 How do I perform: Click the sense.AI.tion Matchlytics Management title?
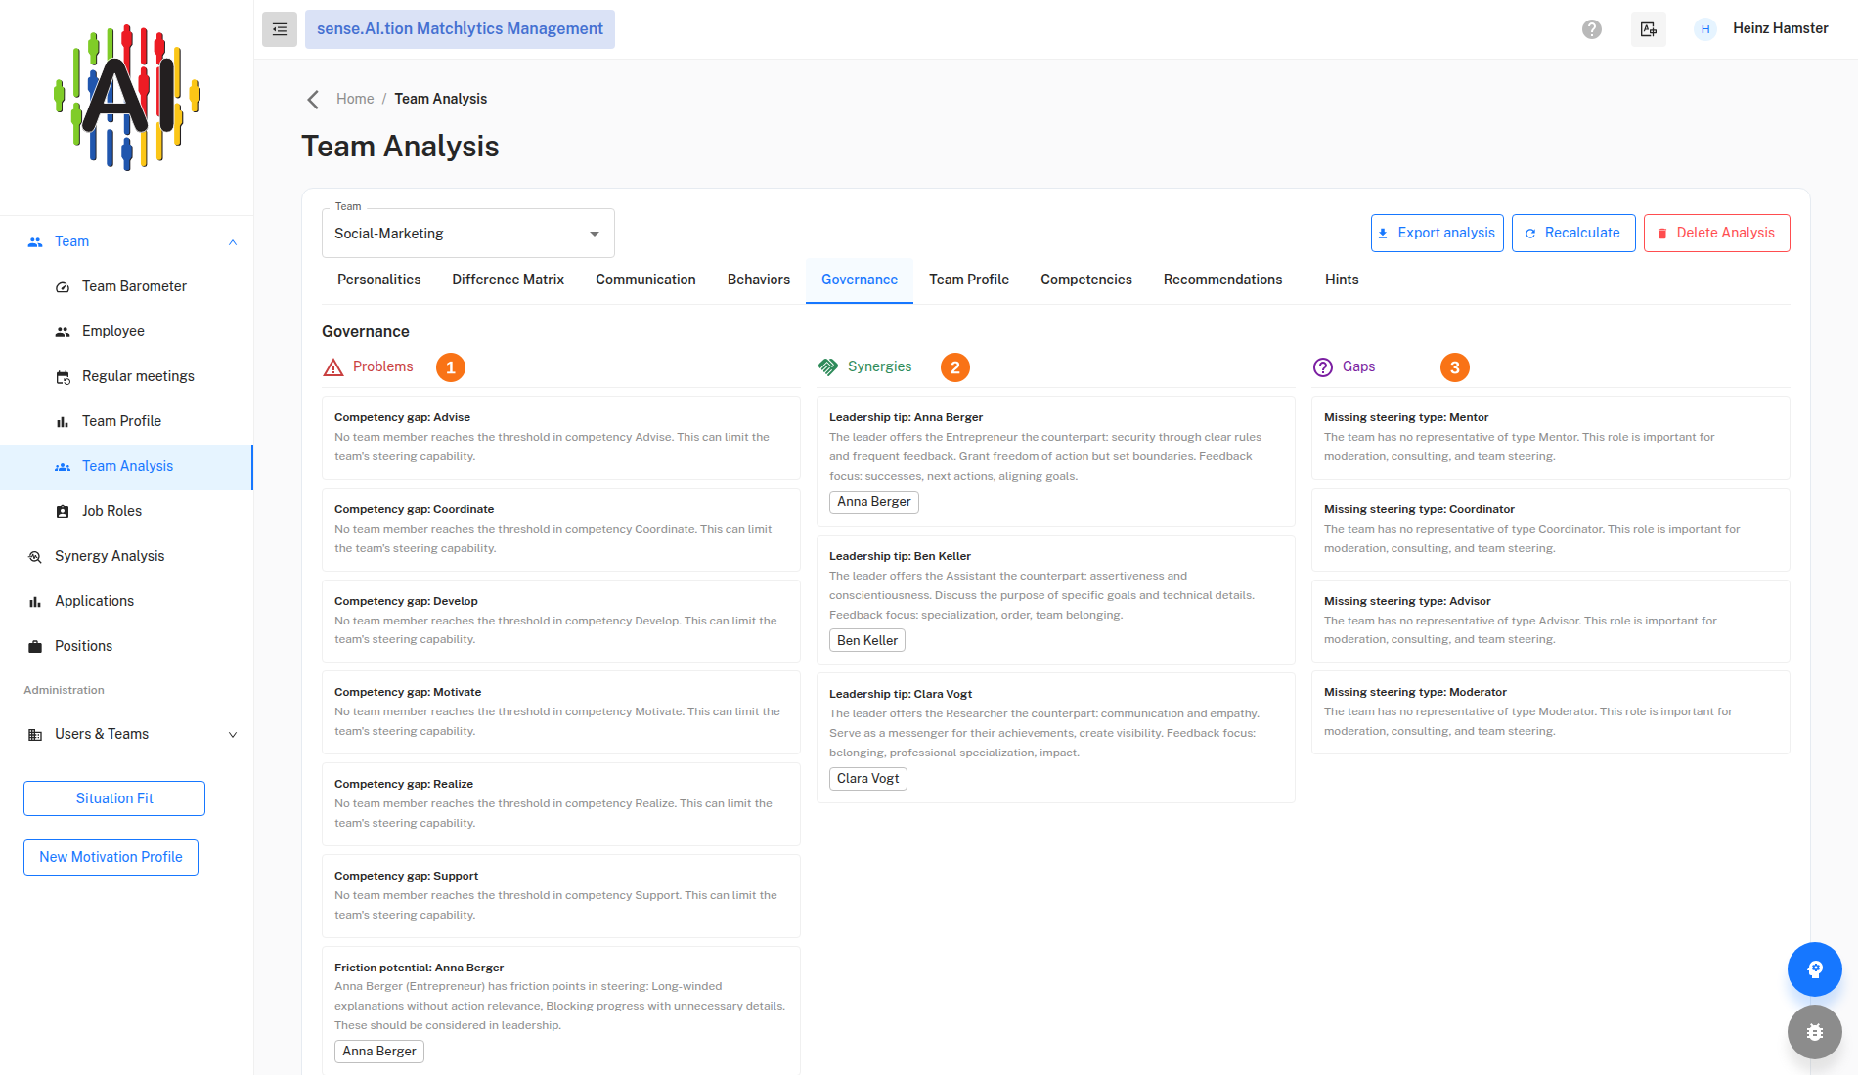(460, 29)
